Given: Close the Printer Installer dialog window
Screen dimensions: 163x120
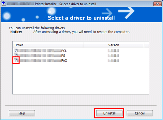Looking at the screenshot, I should pos(157,4).
